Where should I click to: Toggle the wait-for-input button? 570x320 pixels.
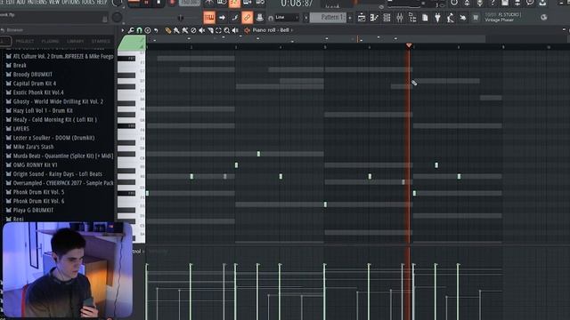[x=222, y=3]
